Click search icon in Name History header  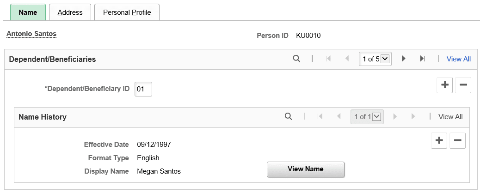pyautogui.click(x=288, y=116)
